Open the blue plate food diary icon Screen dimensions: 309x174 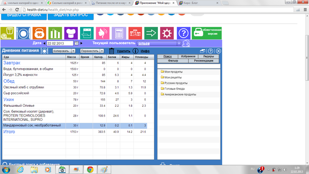click(23, 33)
